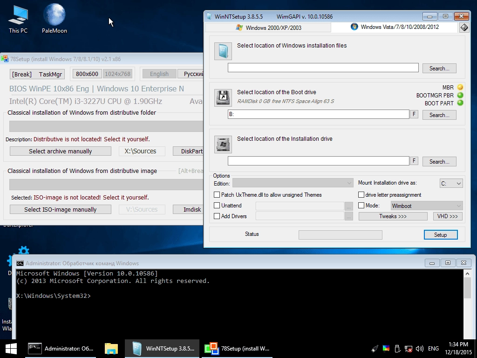This screenshot has height=358, width=477.
Task: Open ENG input language menu
Action: [x=433, y=349]
